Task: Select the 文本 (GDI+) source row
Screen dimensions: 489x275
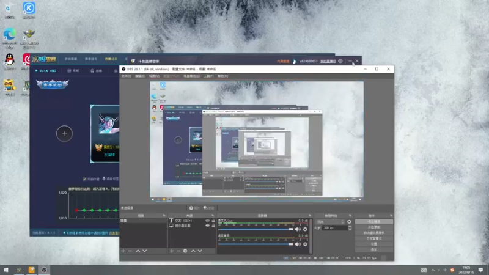Action: (192, 221)
